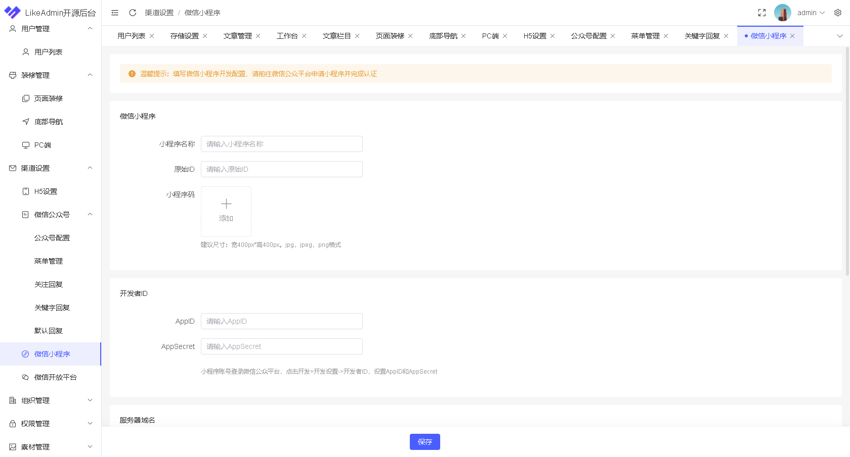This screenshot has width=850, height=457.
Task: Open 关键字回复 in the sidebar
Action: tap(51, 308)
